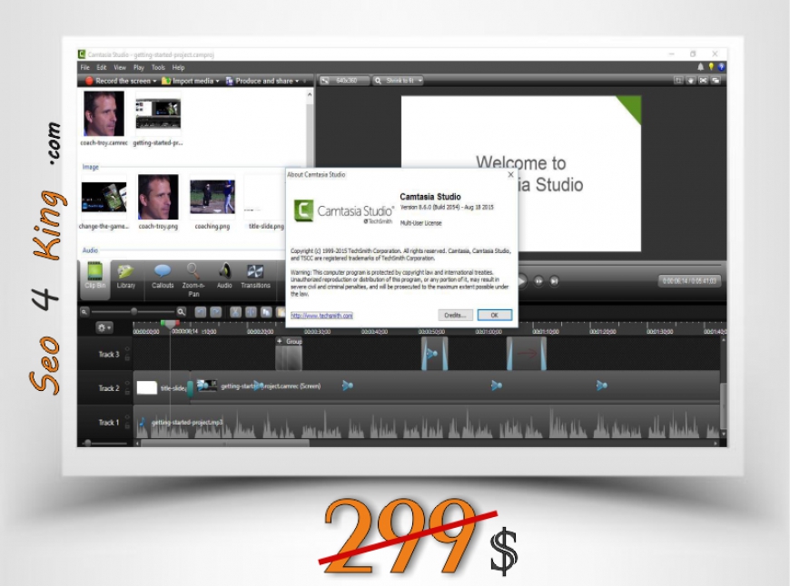Click the timeline undo button
Screen dimensions: 790x586
point(200,312)
